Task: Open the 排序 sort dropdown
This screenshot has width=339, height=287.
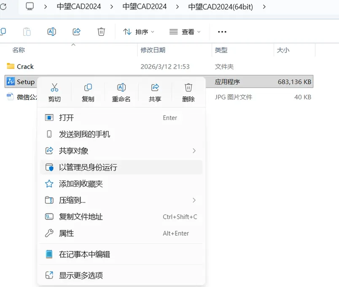Action: point(139,32)
